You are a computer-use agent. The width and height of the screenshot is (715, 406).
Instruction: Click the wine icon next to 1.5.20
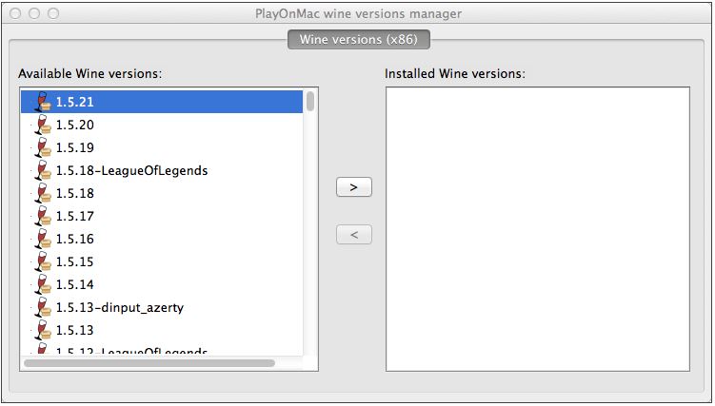click(x=44, y=125)
